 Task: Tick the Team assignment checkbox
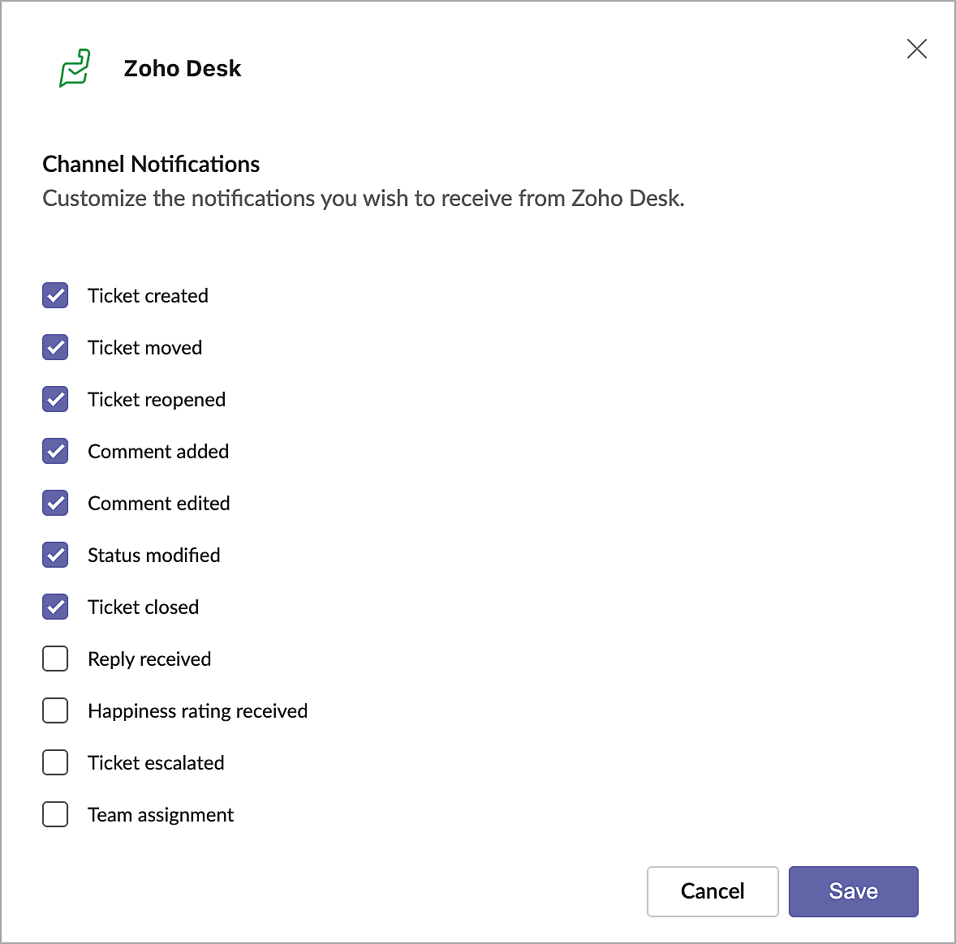point(55,815)
